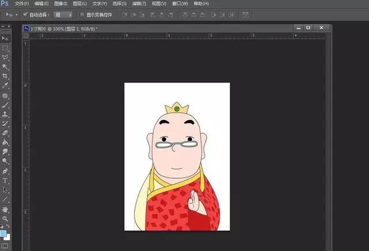Open the 图像(I) menu
369x251 pixels.
click(61, 3)
